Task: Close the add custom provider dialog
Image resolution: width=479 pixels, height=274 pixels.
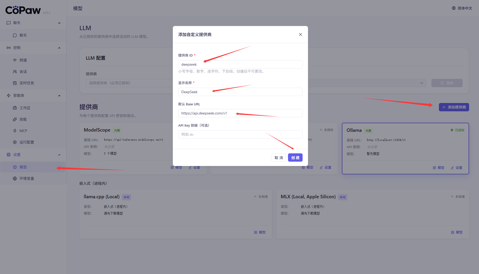Action: tap(300, 35)
